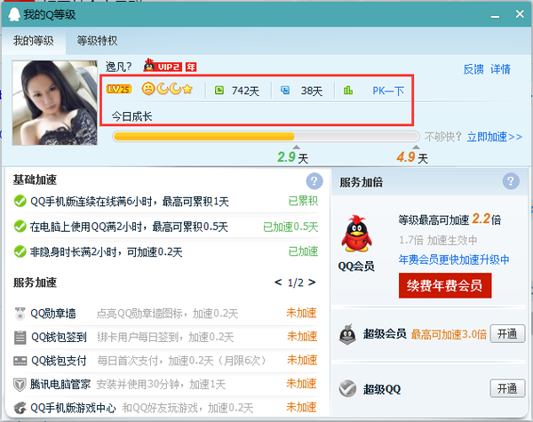The image size is (533, 422).
Task: Click 年费会员更快加速升级中 link
Action: point(454,259)
